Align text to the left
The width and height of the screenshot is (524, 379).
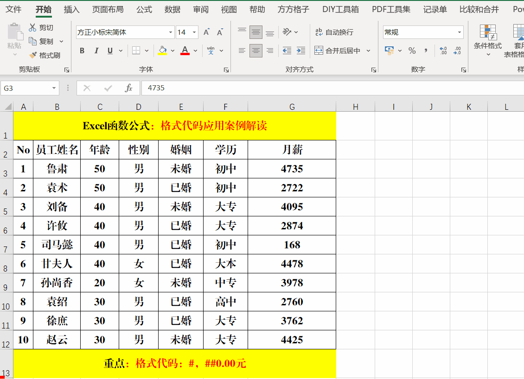click(x=242, y=51)
